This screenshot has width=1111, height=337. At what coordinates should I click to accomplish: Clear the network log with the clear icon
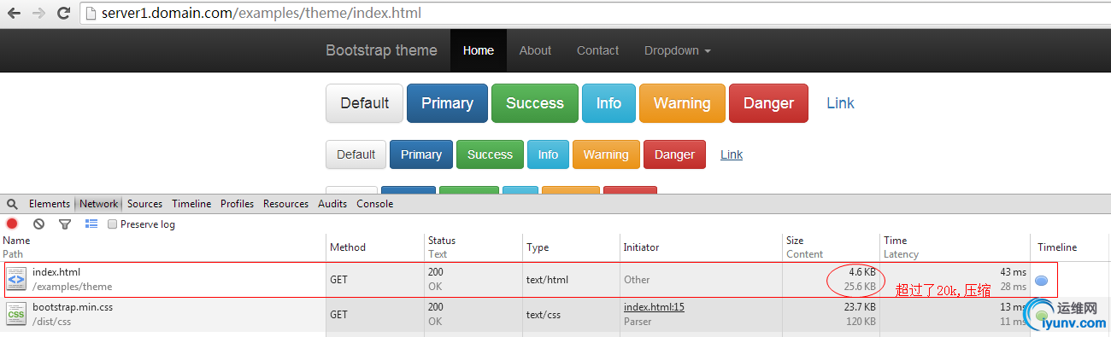pos(38,224)
